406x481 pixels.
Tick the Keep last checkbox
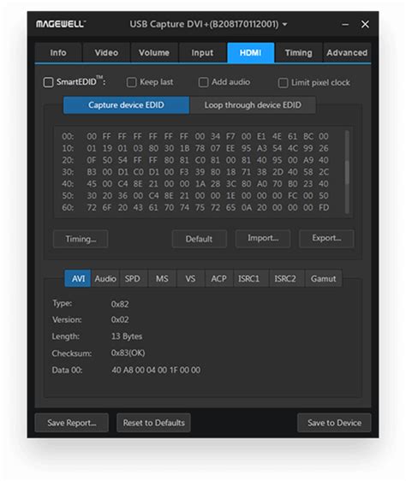[131, 82]
